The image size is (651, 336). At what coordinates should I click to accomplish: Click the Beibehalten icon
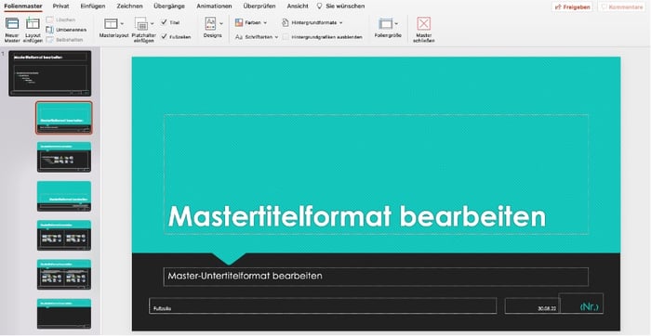[x=50, y=40]
